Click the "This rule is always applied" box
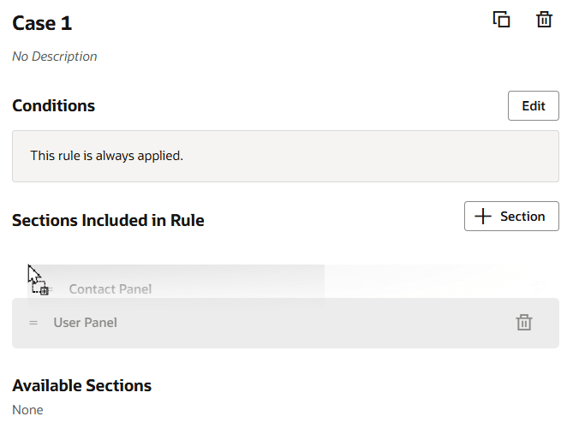This screenshot has width=567, height=434. click(285, 156)
